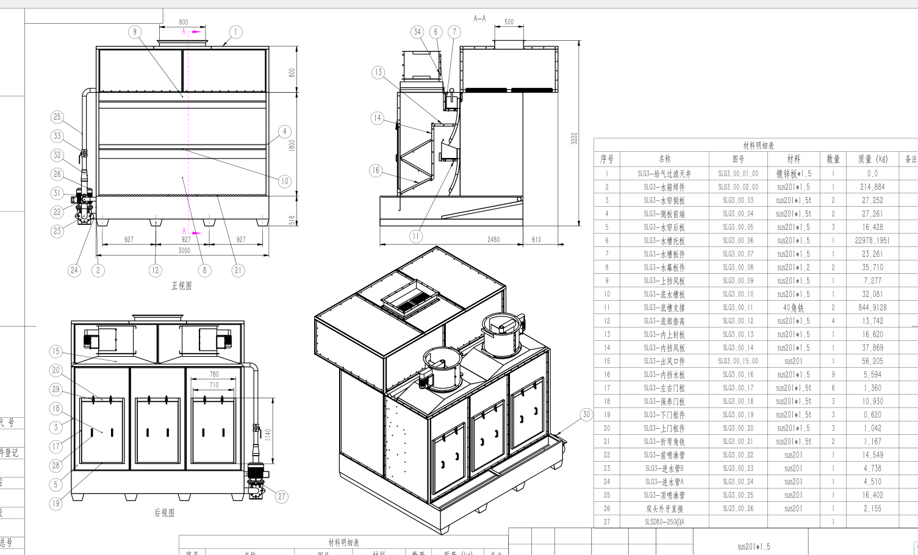Viewport: 918px width, 555px height.
Task: Click the 数量 column header
Action: [833, 159]
